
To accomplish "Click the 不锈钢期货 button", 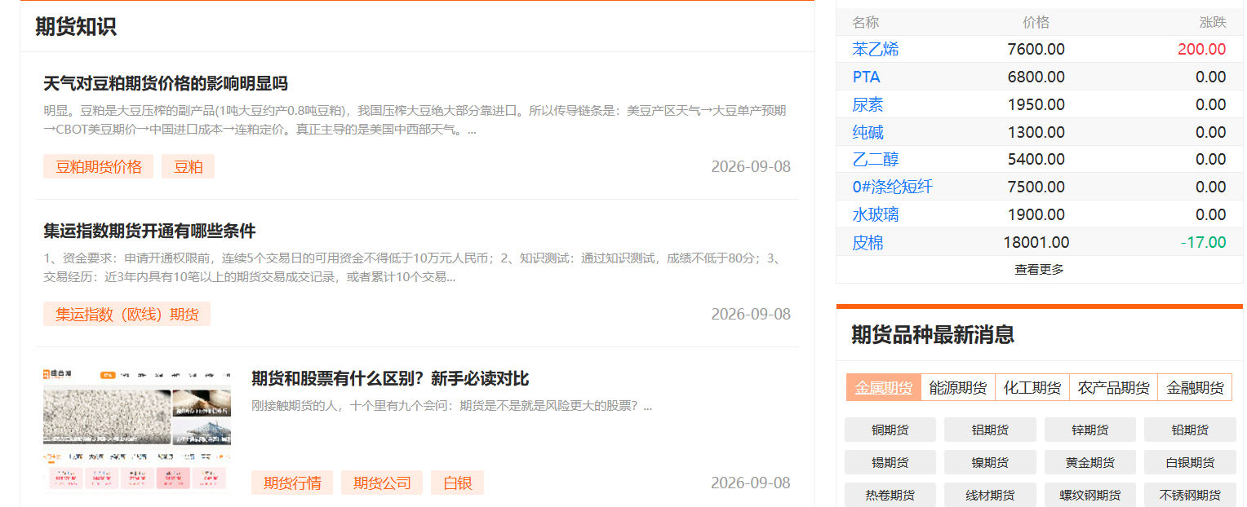I will (x=1190, y=495).
